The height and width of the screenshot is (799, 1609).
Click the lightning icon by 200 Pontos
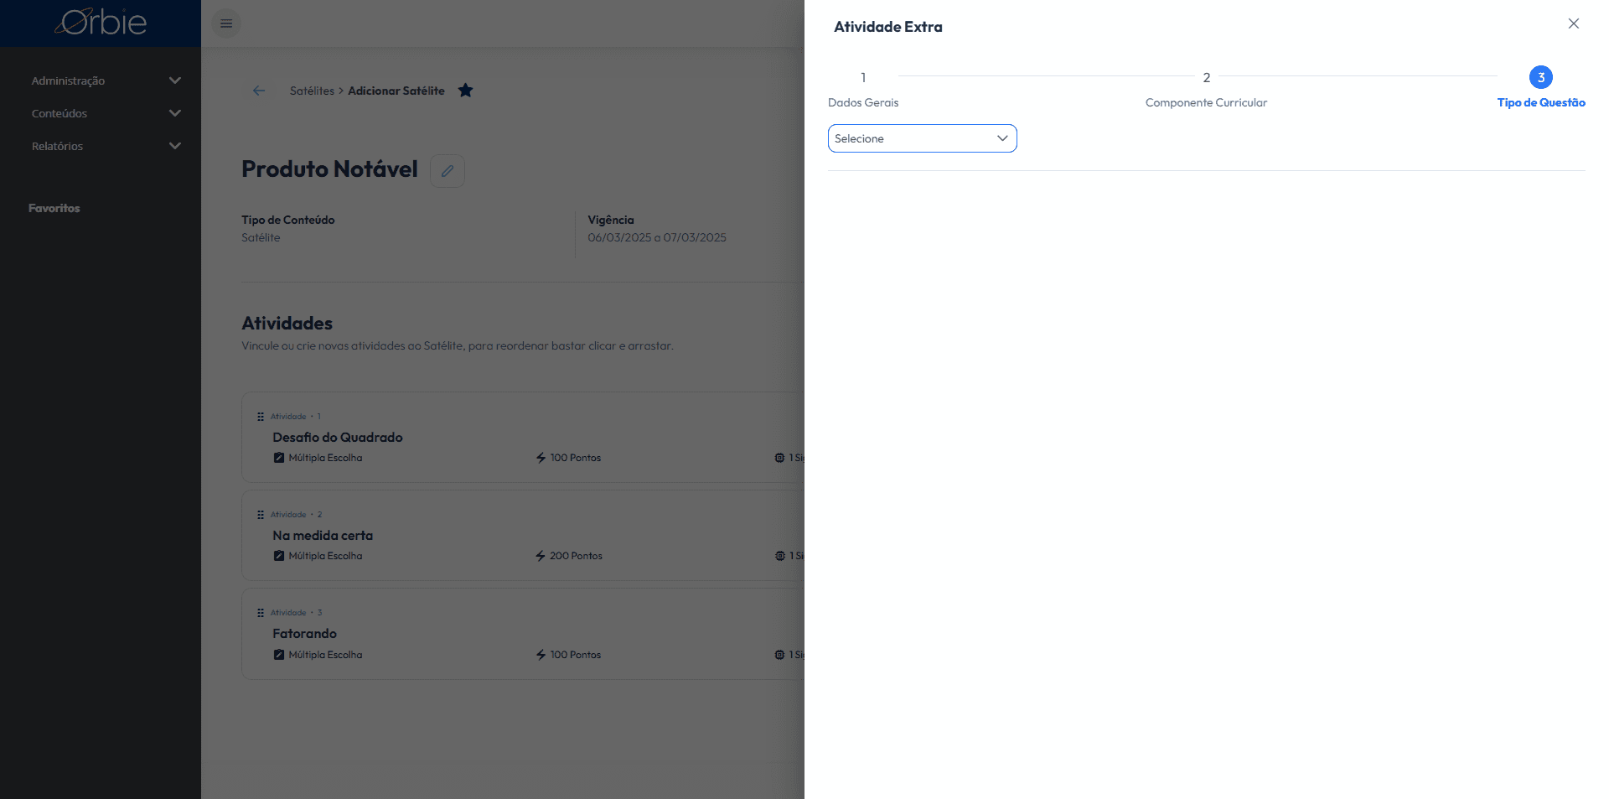(x=541, y=556)
